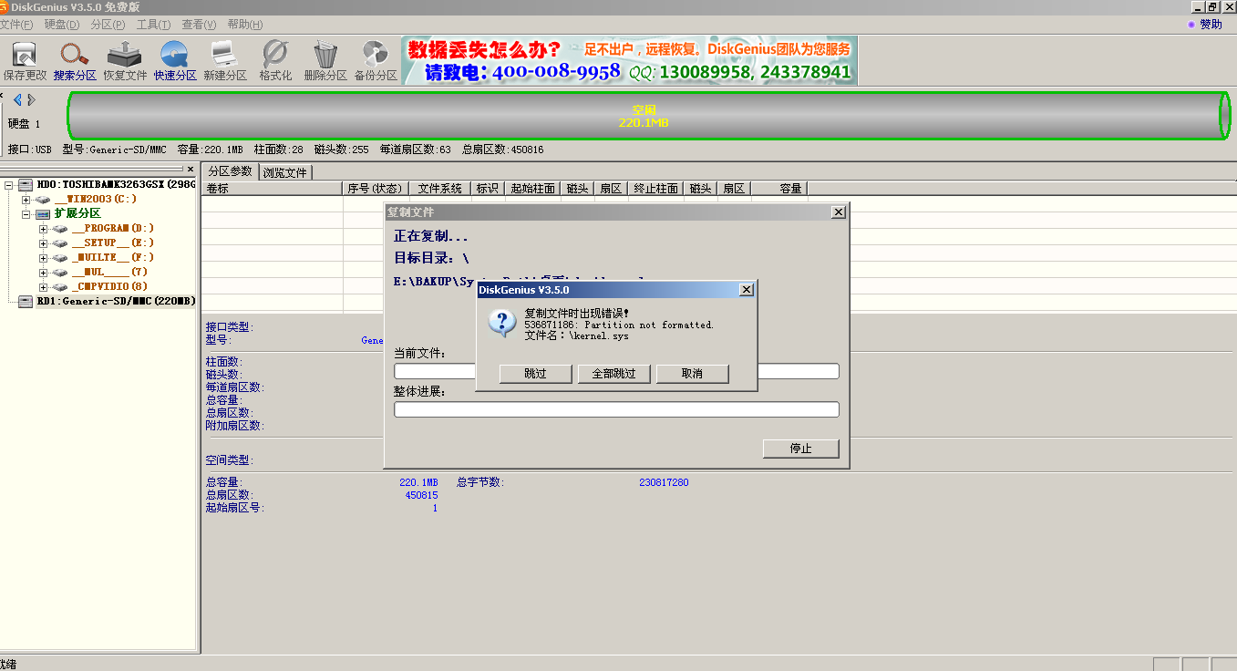Click the 标识 column header
Image resolution: width=1237 pixels, height=671 pixels.
point(487,189)
